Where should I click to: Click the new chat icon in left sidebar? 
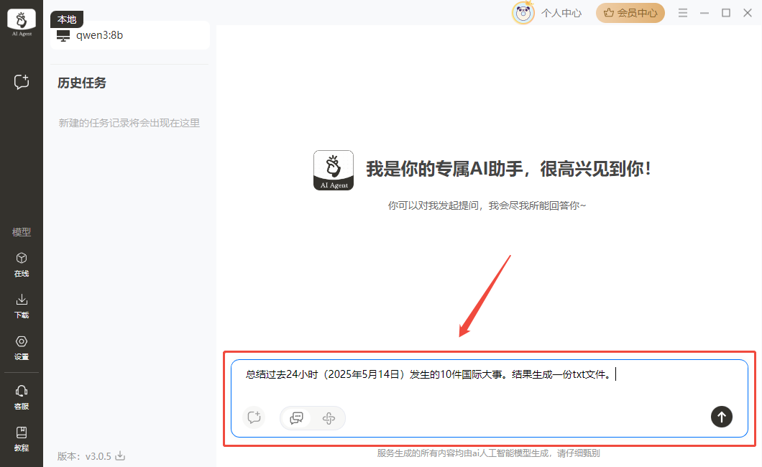pos(22,82)
